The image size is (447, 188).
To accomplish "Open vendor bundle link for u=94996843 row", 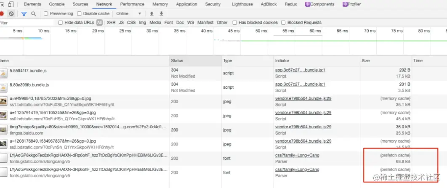I will [303, 98].
